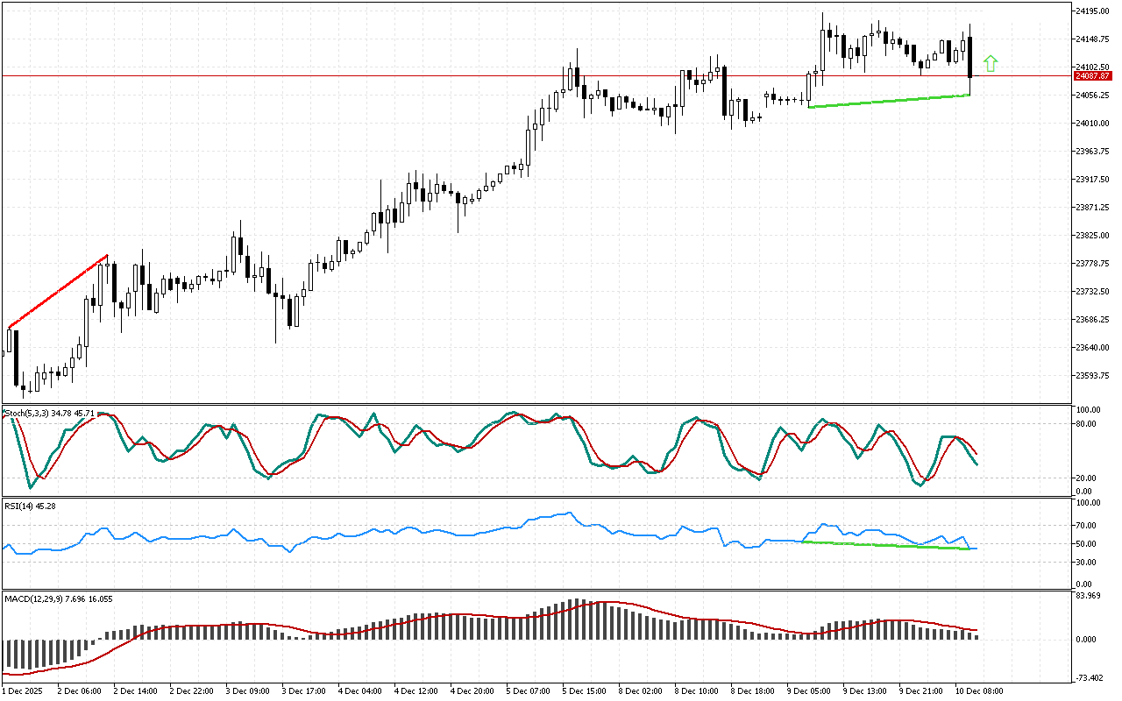Click the 5 Dec 15:00 time label

(x=584, y=690)
